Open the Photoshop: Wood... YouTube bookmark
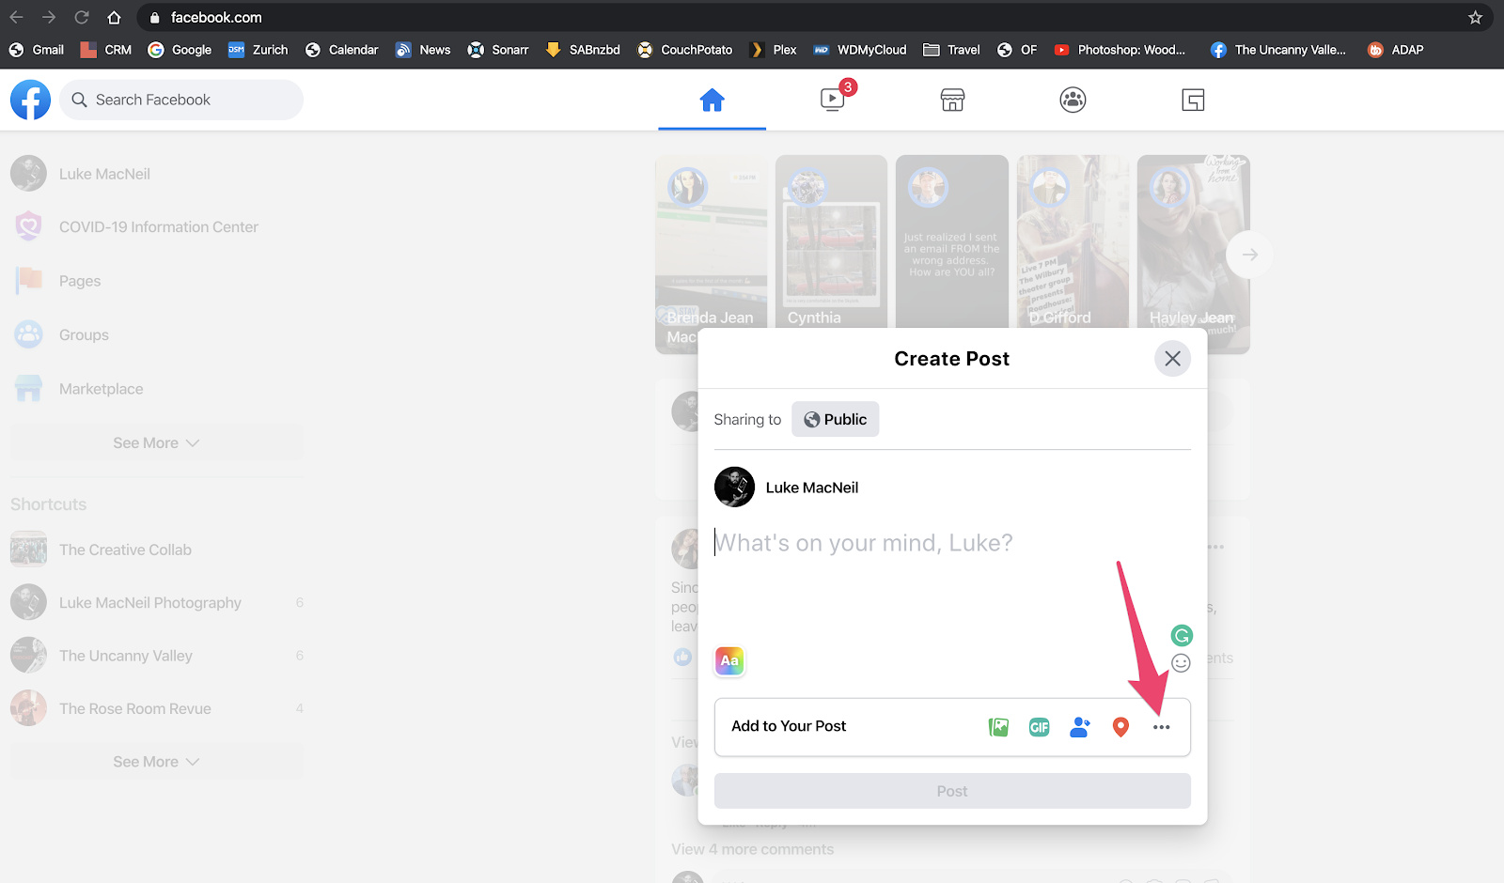This screenshot has height=883, width=1504. coord(1120,50)
